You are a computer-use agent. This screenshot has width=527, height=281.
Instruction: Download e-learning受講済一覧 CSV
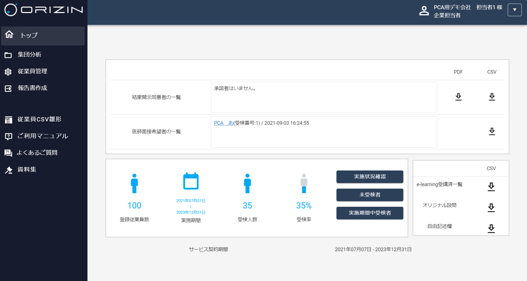[x=491, y=187]
